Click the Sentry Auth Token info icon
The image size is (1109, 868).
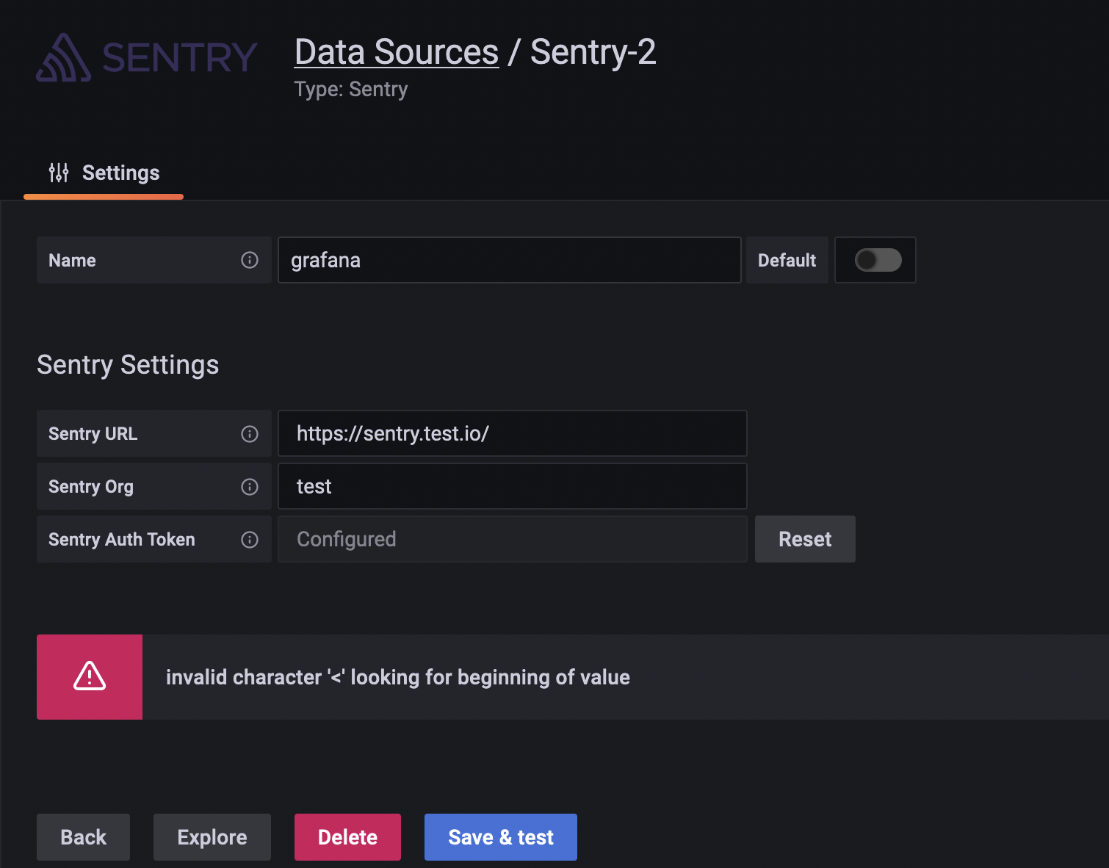[x=250, y=540]
